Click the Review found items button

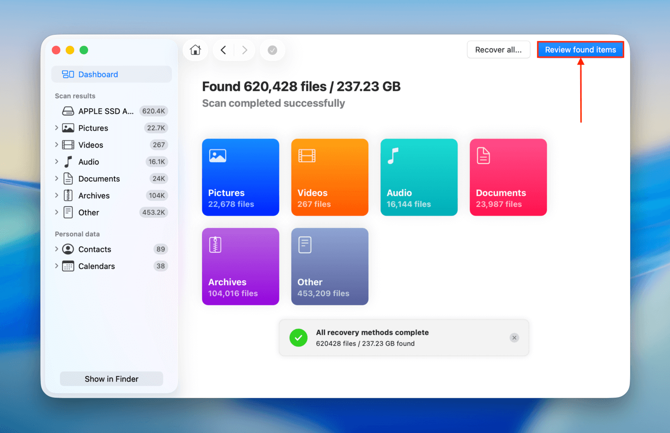(580, 50)
